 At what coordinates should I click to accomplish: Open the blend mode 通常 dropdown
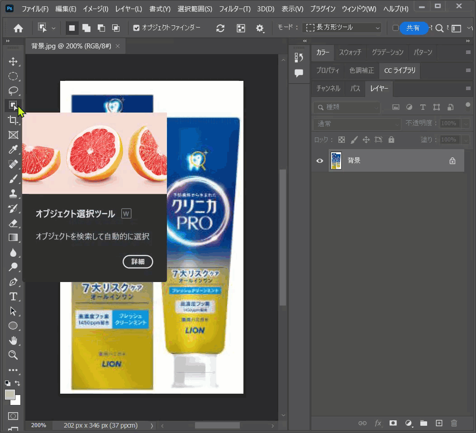pos(357,124)
